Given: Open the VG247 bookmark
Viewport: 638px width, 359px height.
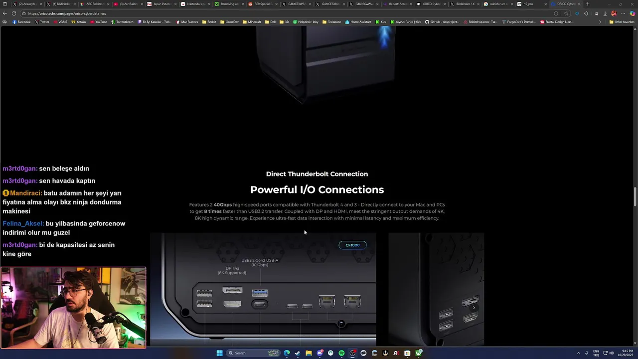Looking at the screenshot, I should (60, 22).
